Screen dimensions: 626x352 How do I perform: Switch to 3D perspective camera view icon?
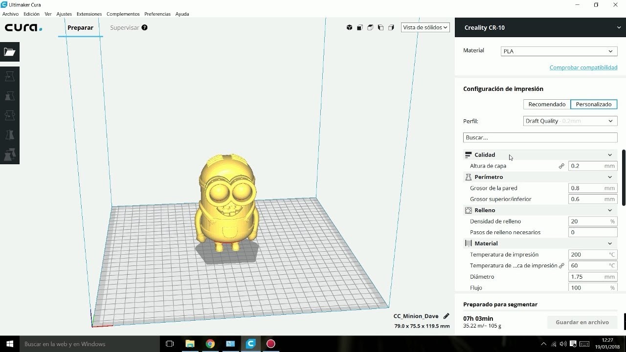coord(349,28)
